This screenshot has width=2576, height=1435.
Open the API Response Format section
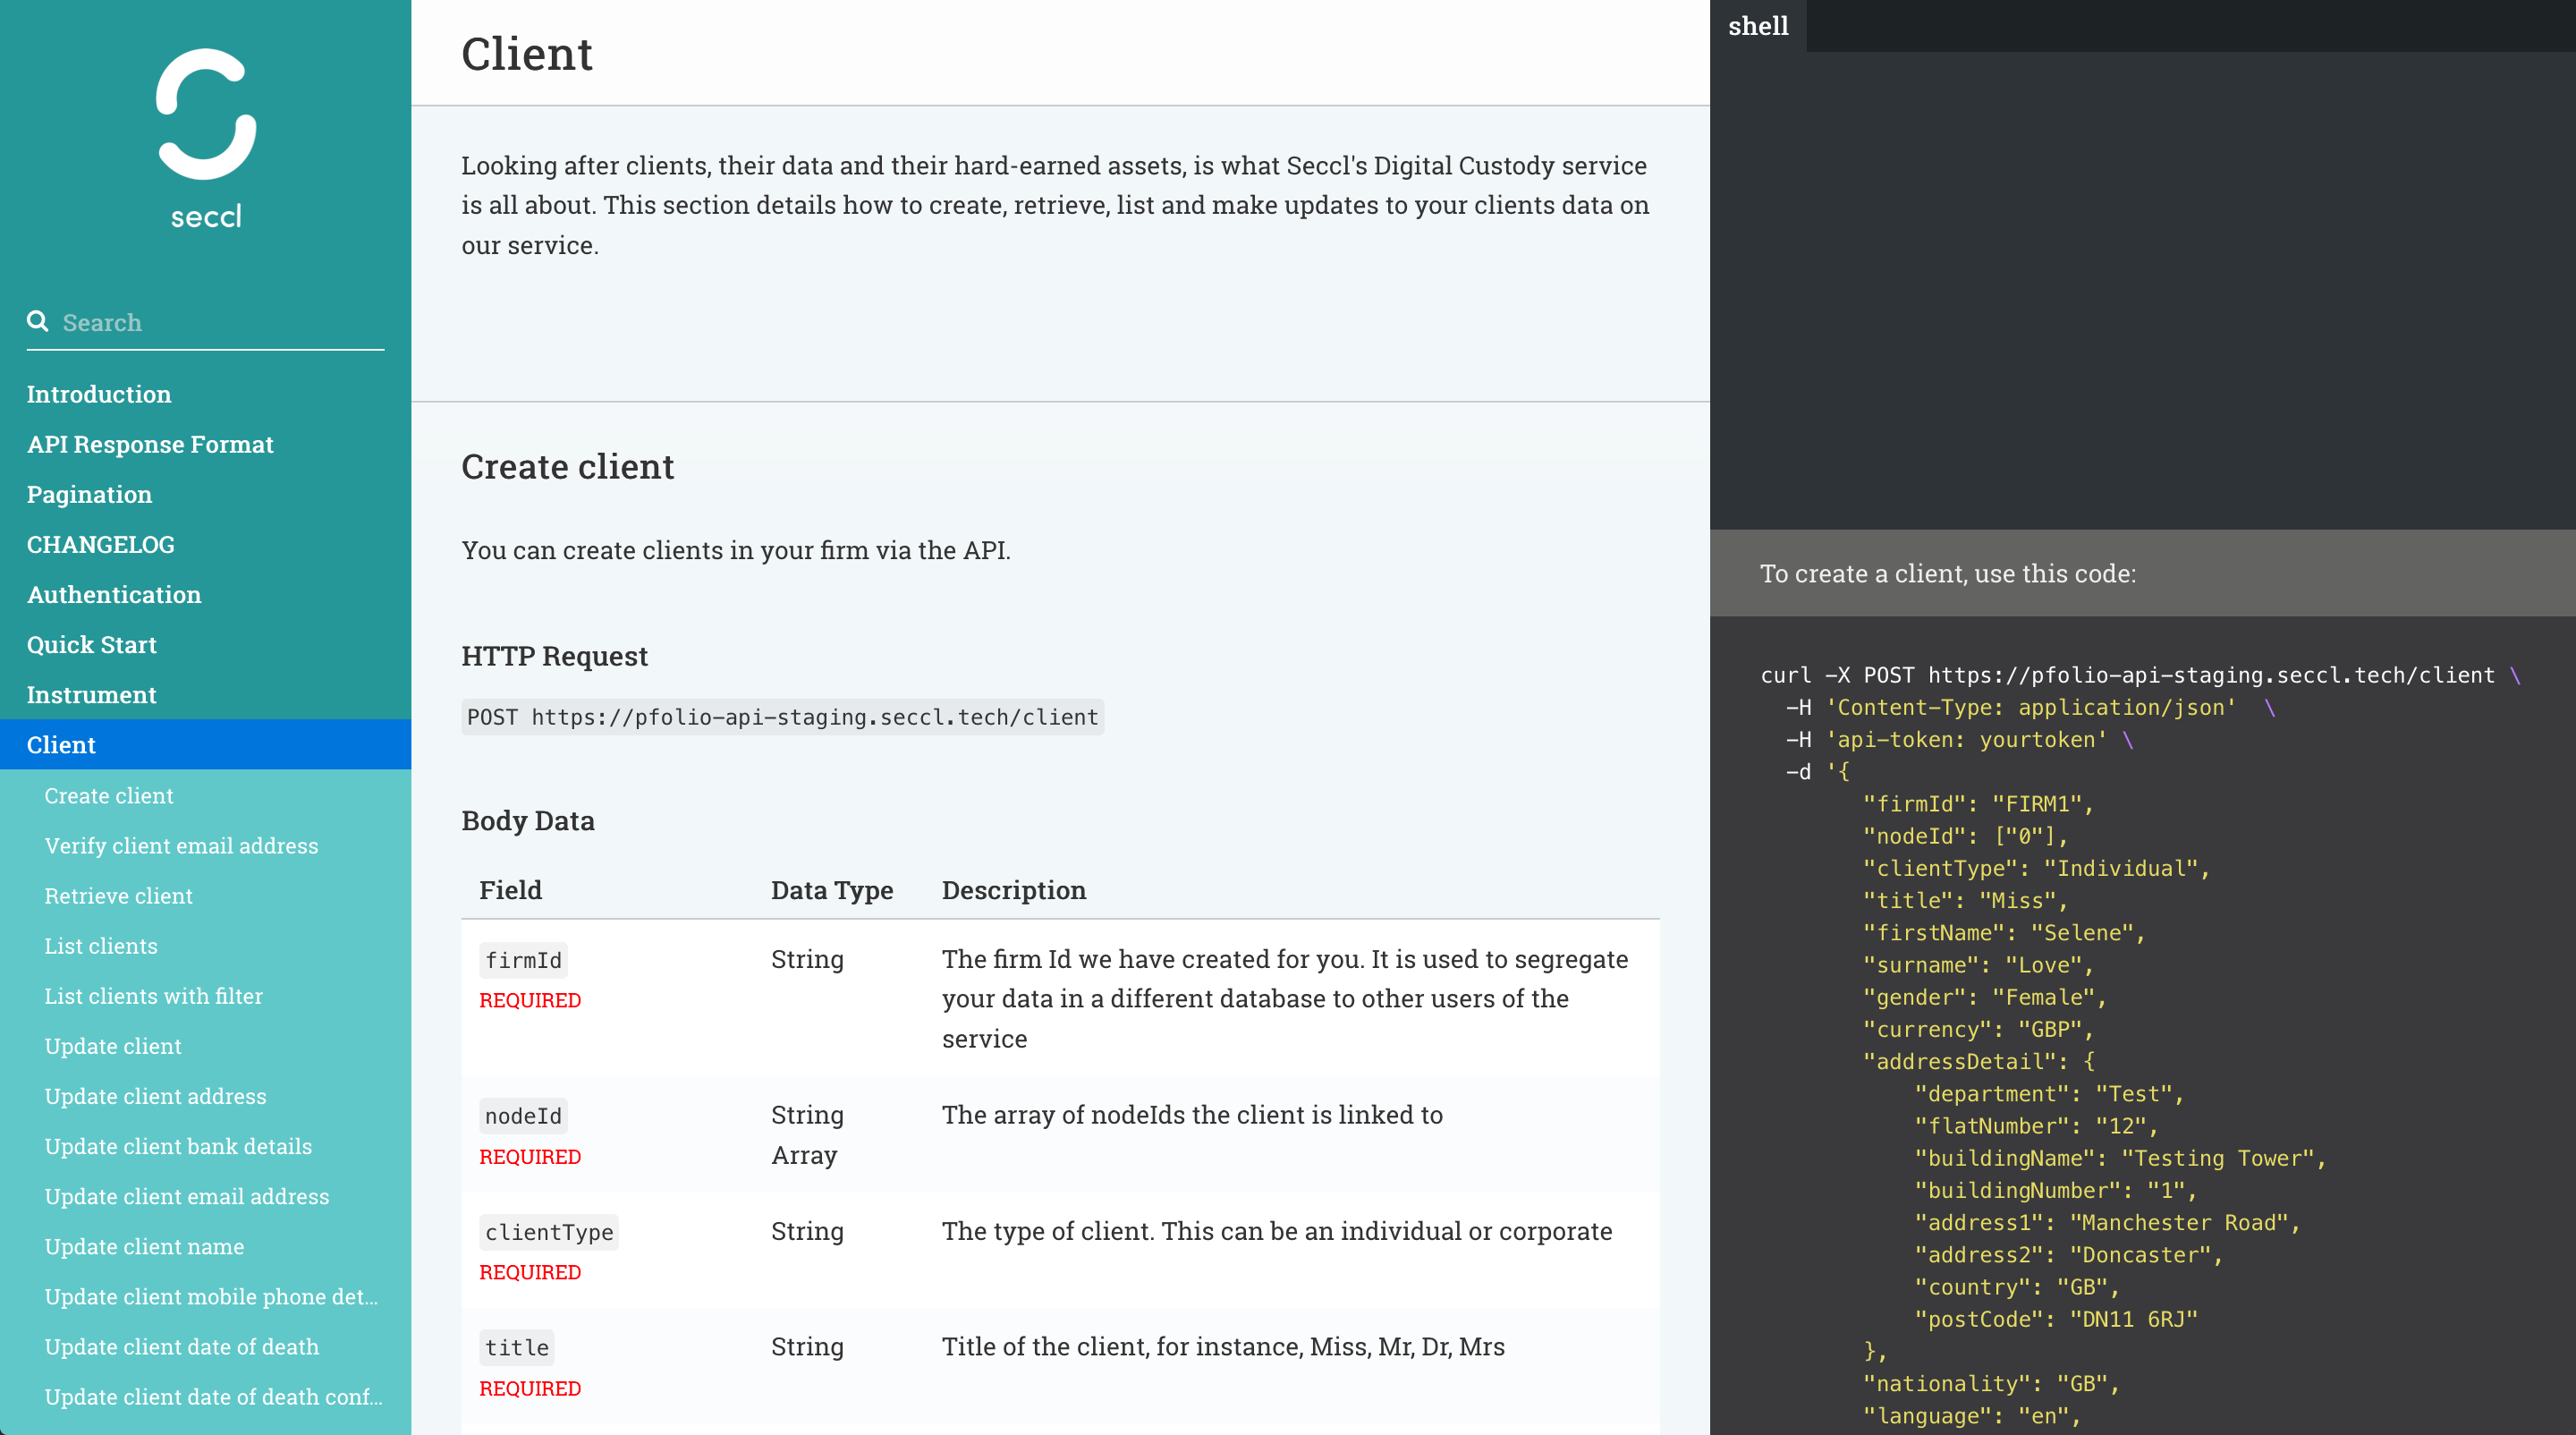(150, 444)
